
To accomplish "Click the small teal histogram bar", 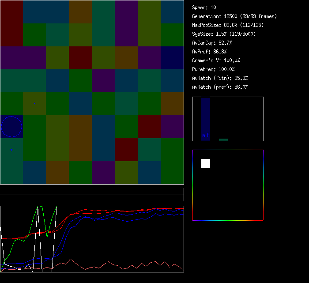I will tap(223, 140).
